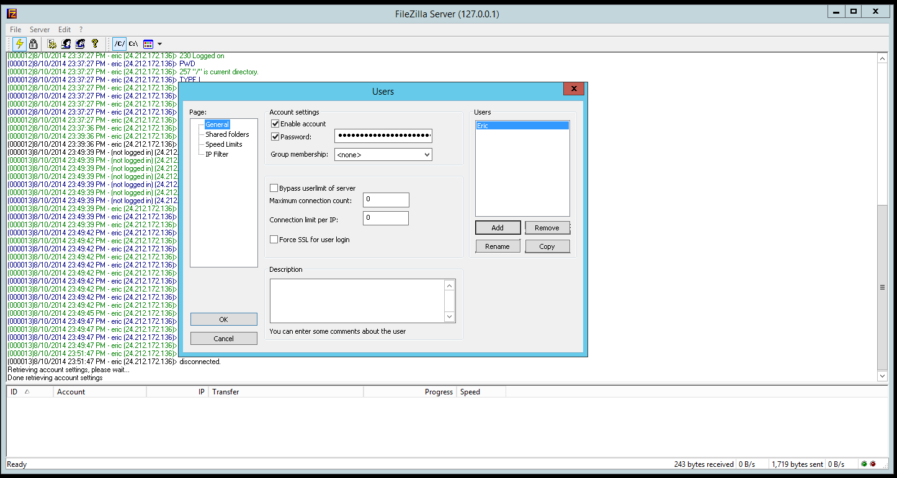This screenshot has width=897, height=478.
Task: Click the colored grid sort icon
Action: point(148,44)
